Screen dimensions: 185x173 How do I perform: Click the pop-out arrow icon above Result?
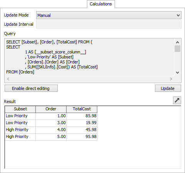click(177, 100)
